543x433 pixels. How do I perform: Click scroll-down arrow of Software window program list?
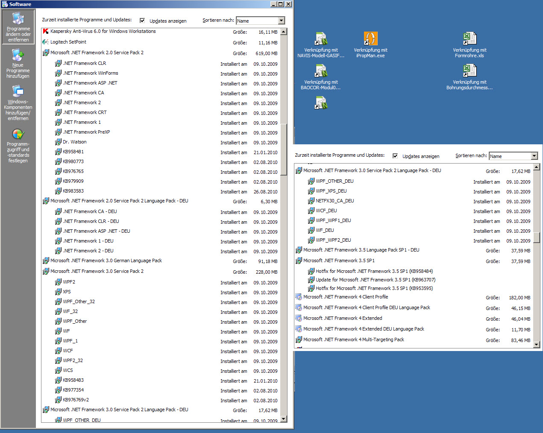point(284,419)
